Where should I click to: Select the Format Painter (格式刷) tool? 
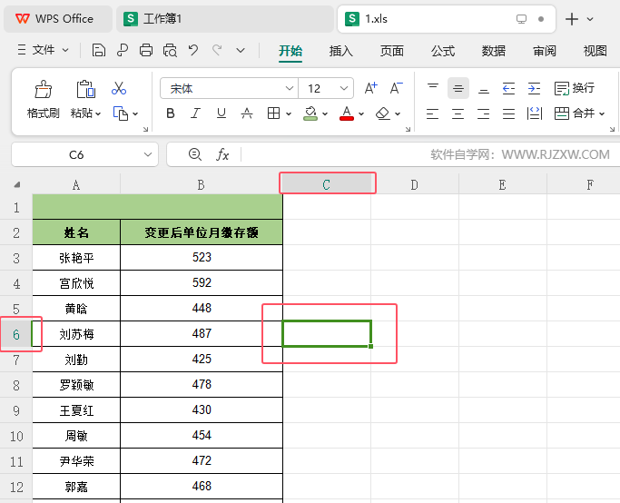pyautogui.click(x=43, y=99)
